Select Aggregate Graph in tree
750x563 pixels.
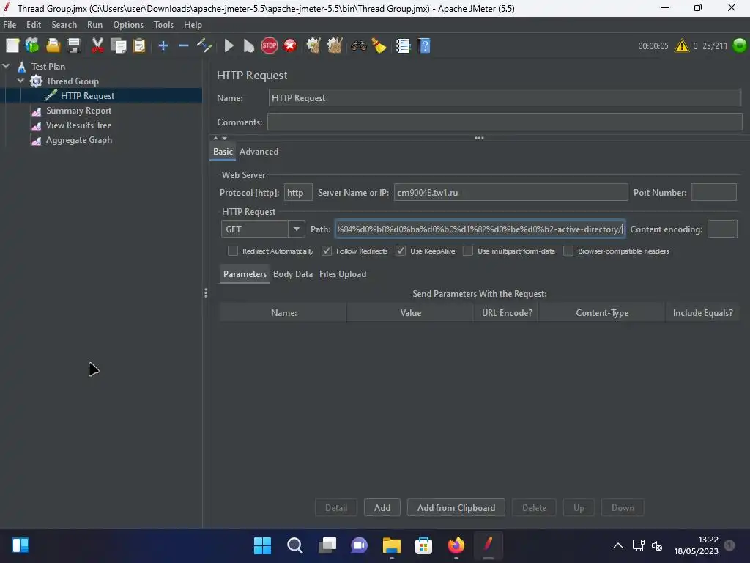[x=79, y=140]
